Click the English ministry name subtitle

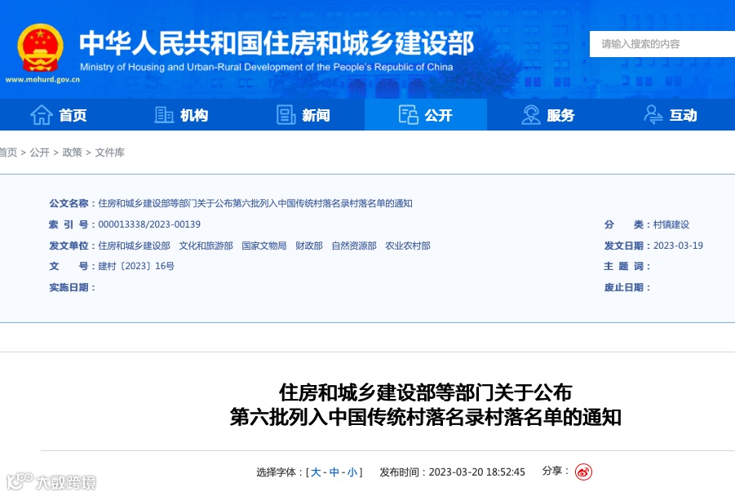click(266, 67)
